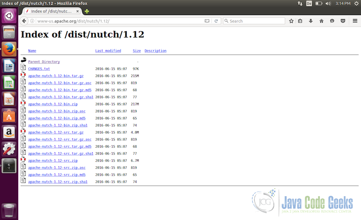Open the disk drive launcher icon
The width and height of the screenshot is (361, 220).
click(x=9, y=166)
